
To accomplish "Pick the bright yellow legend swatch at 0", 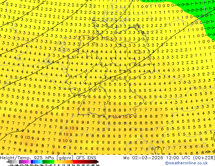I will click(x=56, y=162).
